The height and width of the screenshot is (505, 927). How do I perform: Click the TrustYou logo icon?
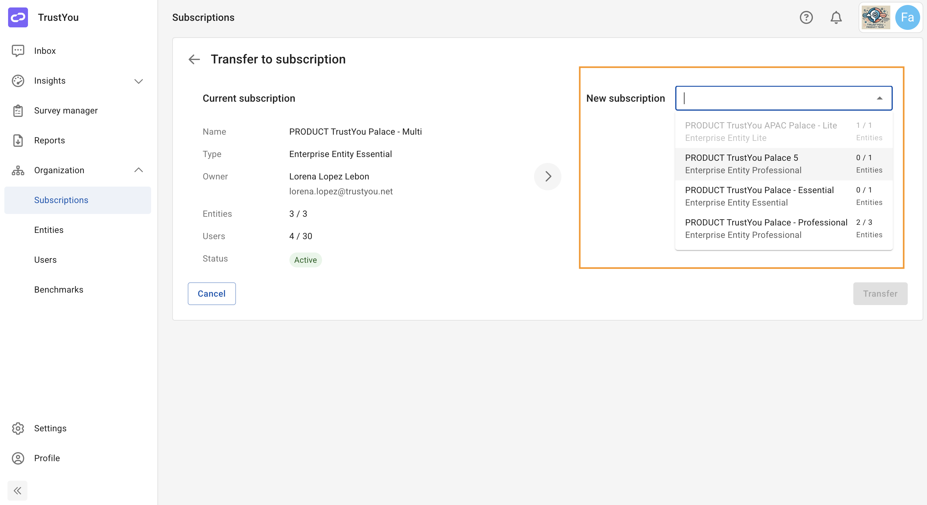(x=18, y=17)
